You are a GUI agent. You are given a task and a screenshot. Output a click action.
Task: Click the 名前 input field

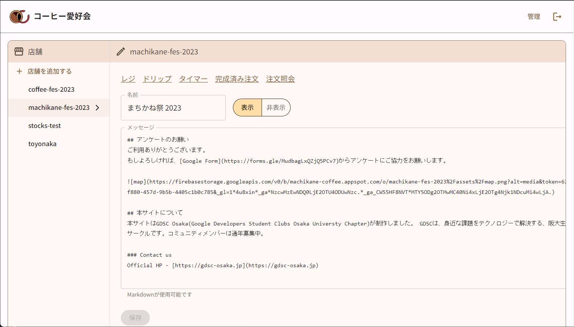(x=173, y=108)
